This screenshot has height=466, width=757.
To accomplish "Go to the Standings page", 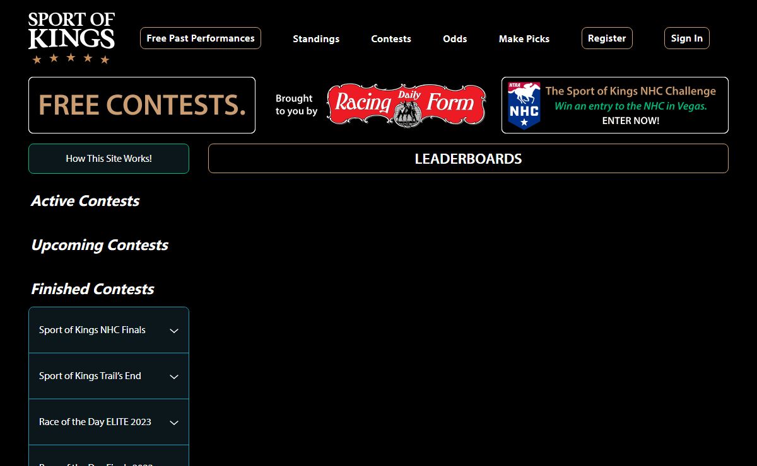I will (x=316, y=39).
